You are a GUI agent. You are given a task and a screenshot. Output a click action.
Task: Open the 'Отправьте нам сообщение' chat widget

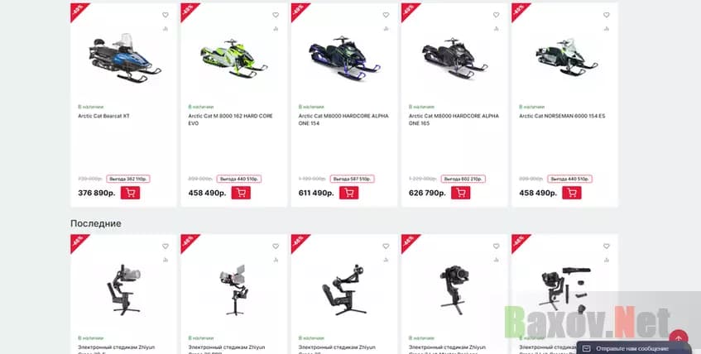(x=633, y=348)
